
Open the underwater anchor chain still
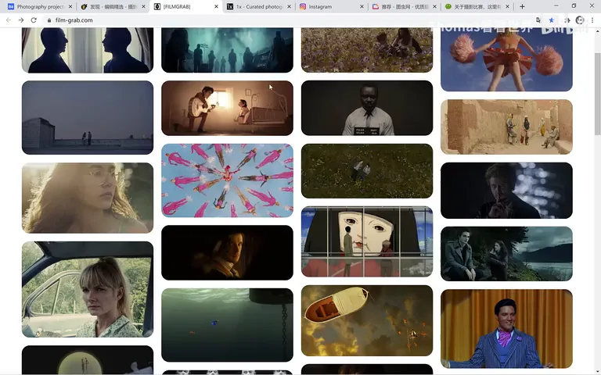[x=227, y=325]
